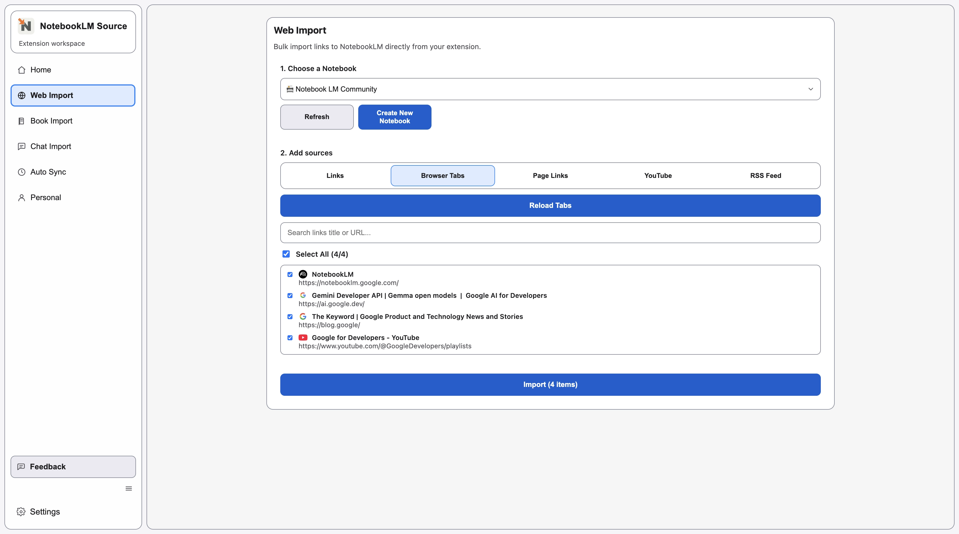
Task: Expand the menu beside Feedback
Action: pyautogui.click(x=128, y=488)
